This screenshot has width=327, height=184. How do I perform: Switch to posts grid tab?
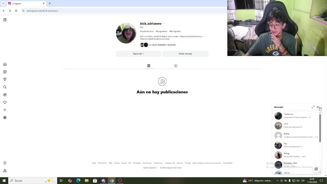(149, 66)
